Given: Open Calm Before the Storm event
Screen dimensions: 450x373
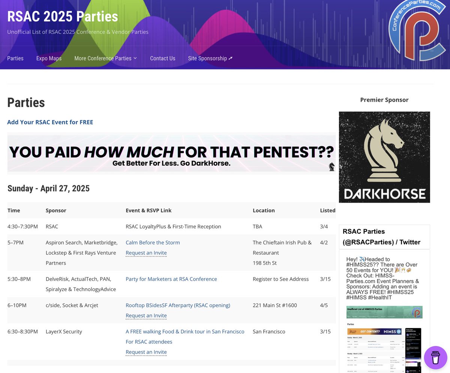Looking at the screenshot, I should click(x=153, y=242).
